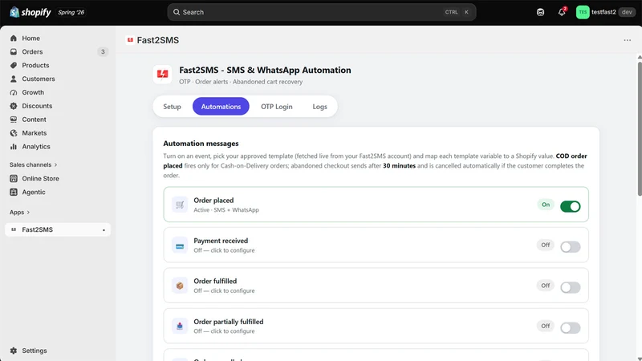Image resolution: width=642 pixels, height=361 pixels.
Task: Click the Order fulfilled box icon
Action: coord(180,286)
